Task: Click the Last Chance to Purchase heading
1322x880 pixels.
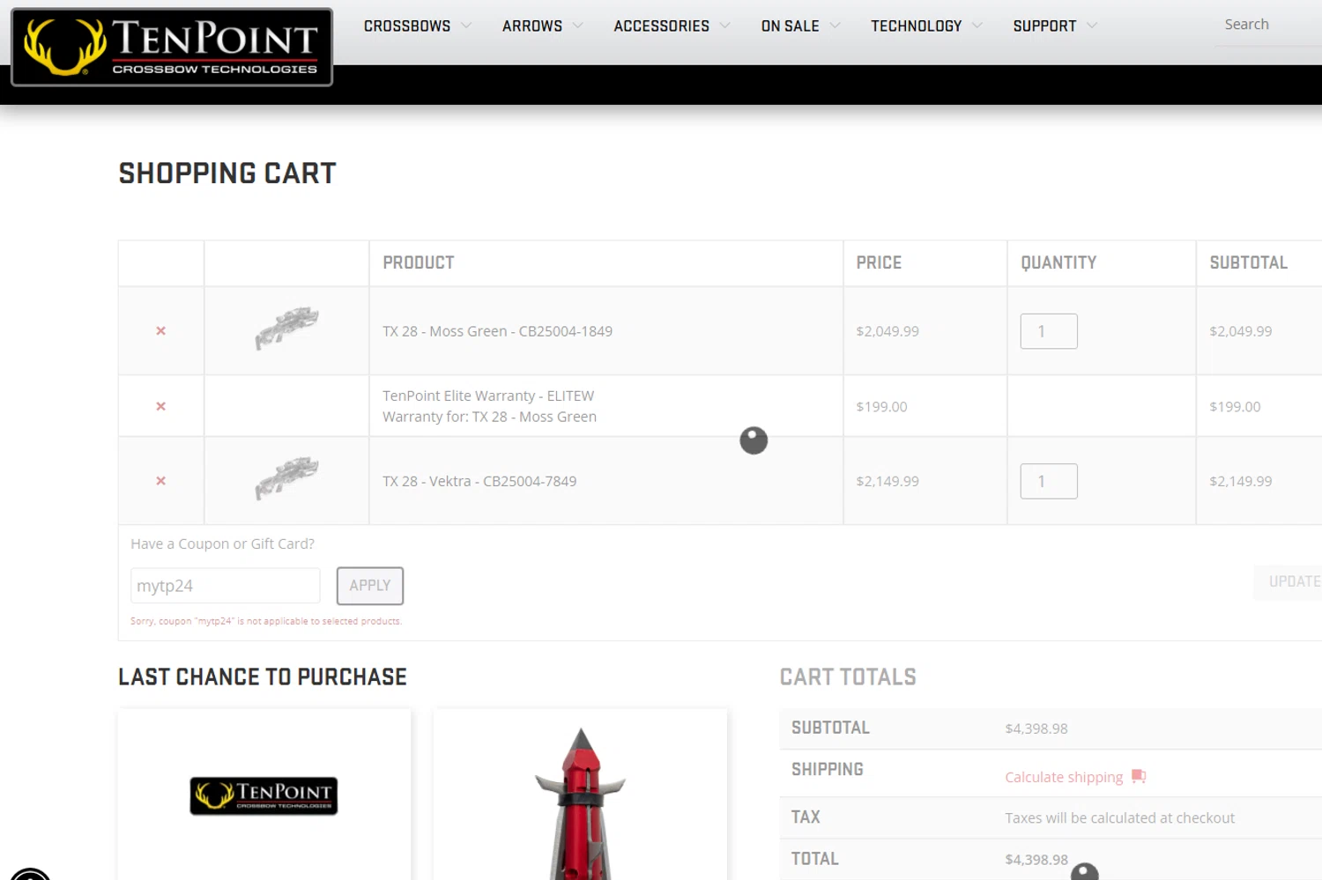Action: (x=263, y=677)
